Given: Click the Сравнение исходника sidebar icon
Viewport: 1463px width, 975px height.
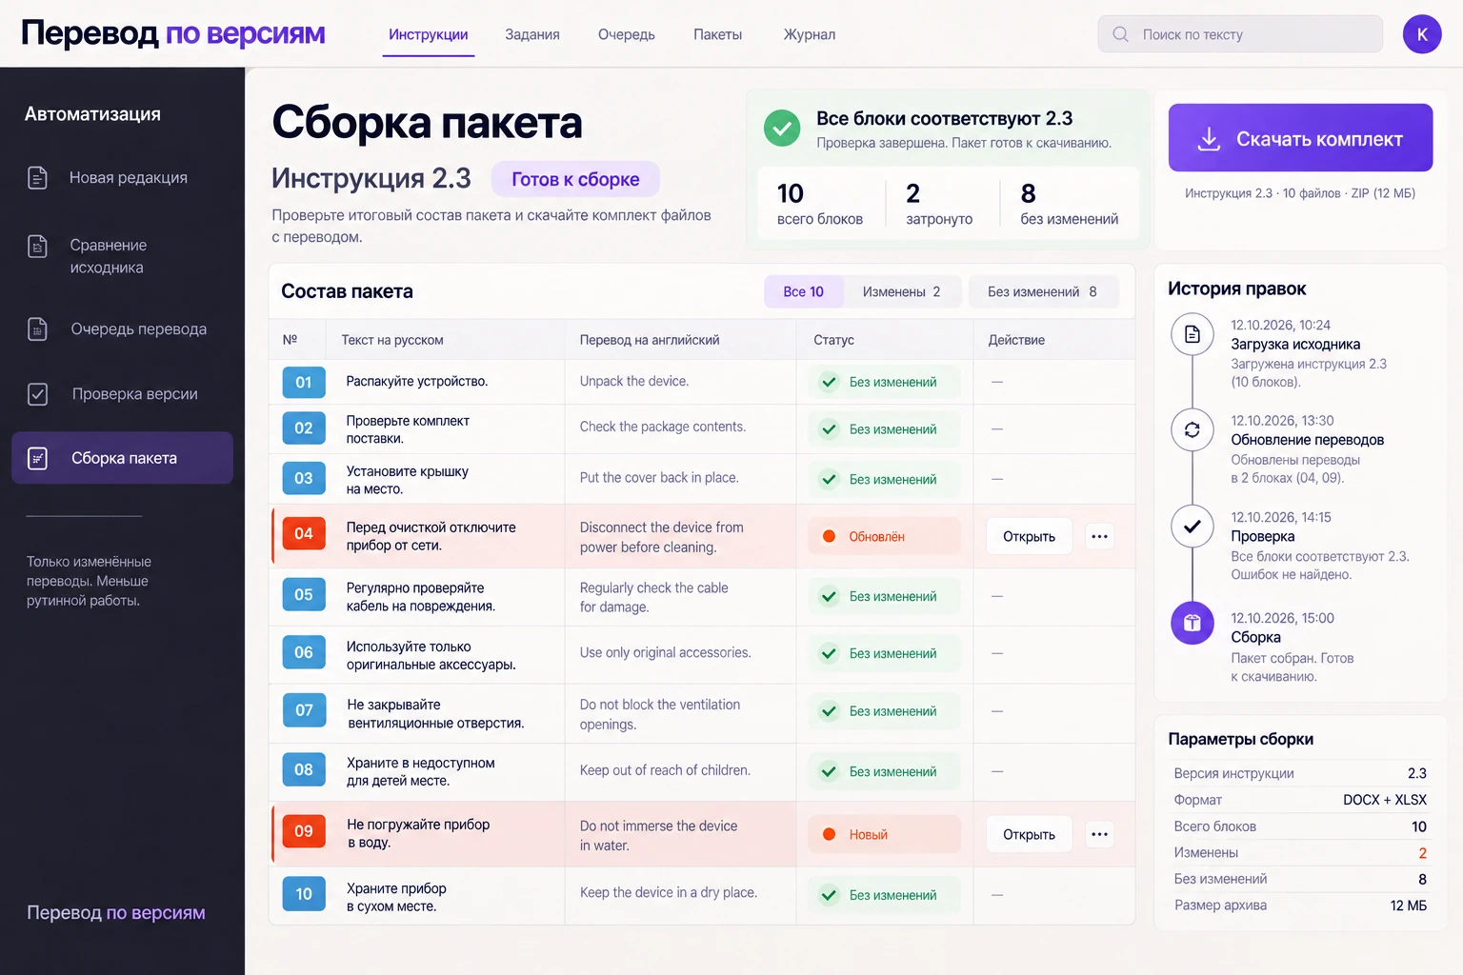Looking at the screenshot, I should coord(37,247).
